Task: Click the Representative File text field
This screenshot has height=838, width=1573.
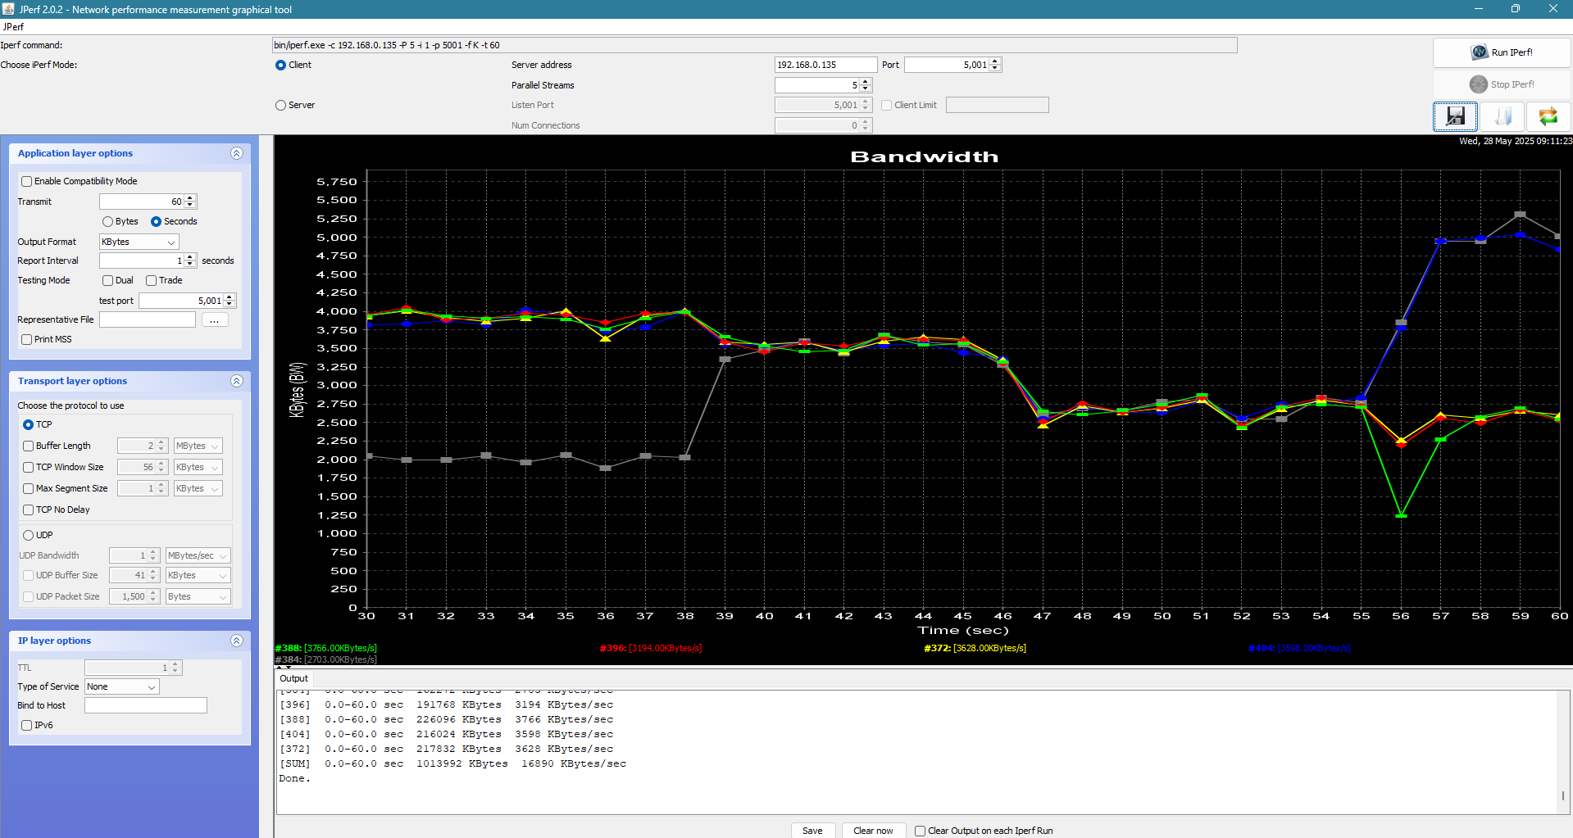Action: point(148,319)
